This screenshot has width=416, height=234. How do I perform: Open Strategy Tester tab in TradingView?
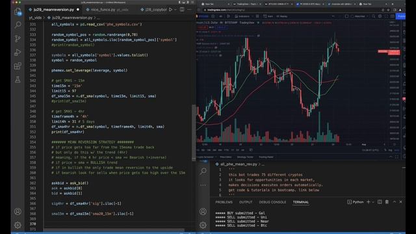click(245, 157)
